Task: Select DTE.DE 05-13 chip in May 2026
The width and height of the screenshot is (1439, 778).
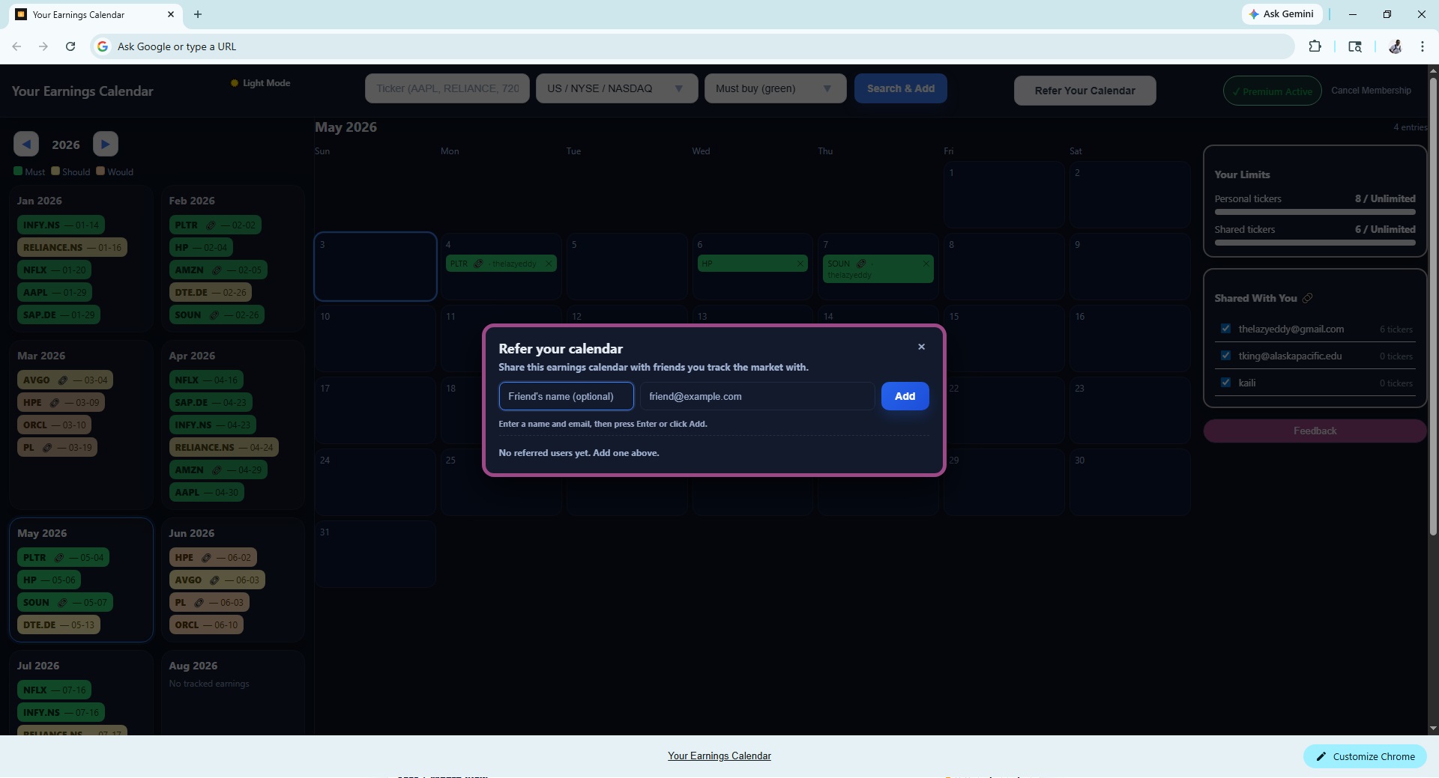Action: pos(58,624)
